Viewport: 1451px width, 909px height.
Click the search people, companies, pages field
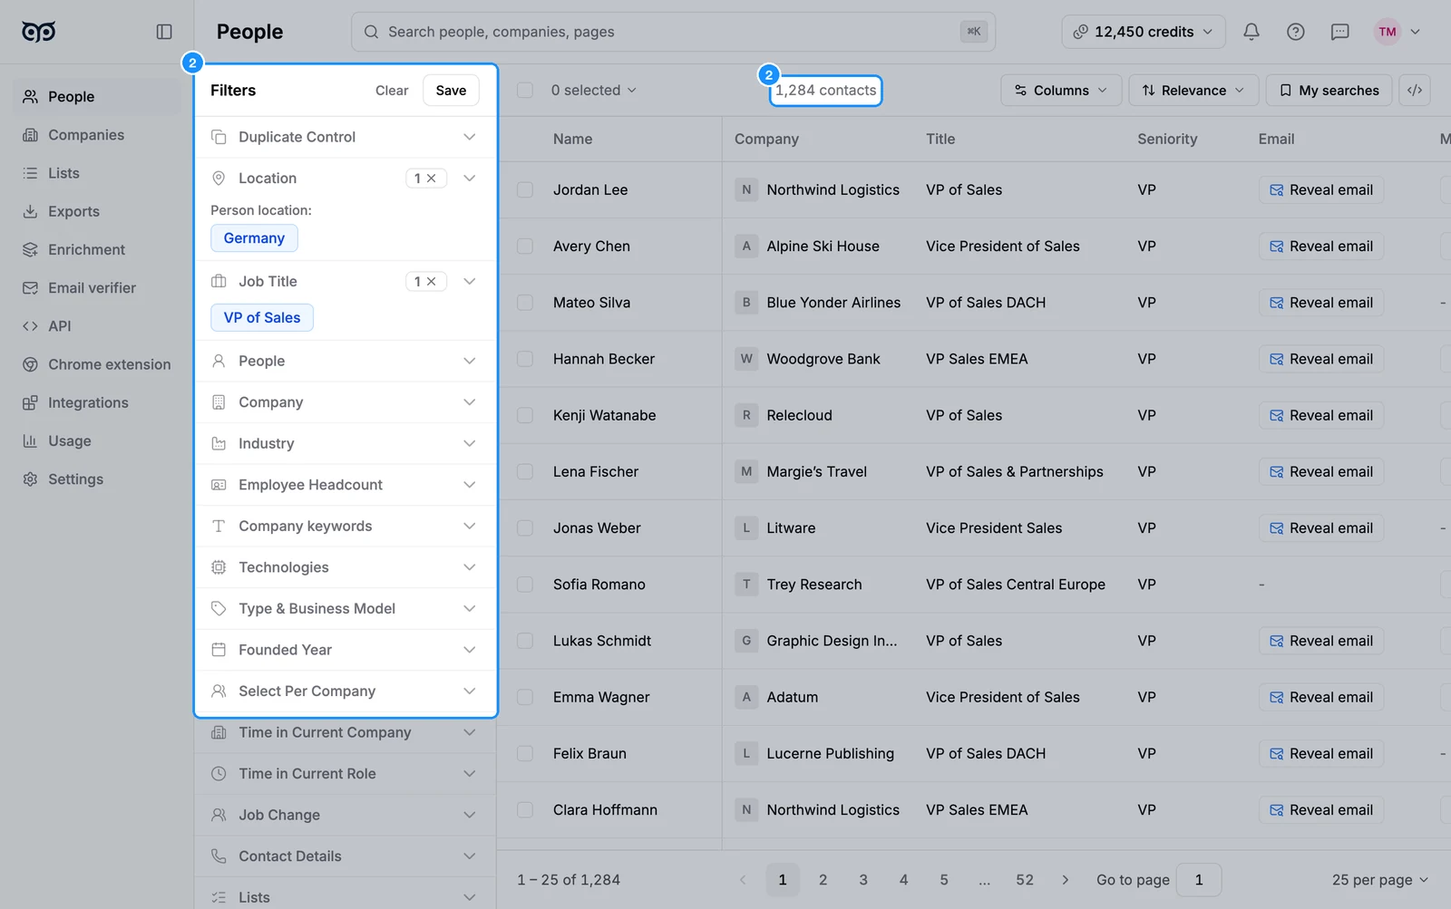click(673, 32)
